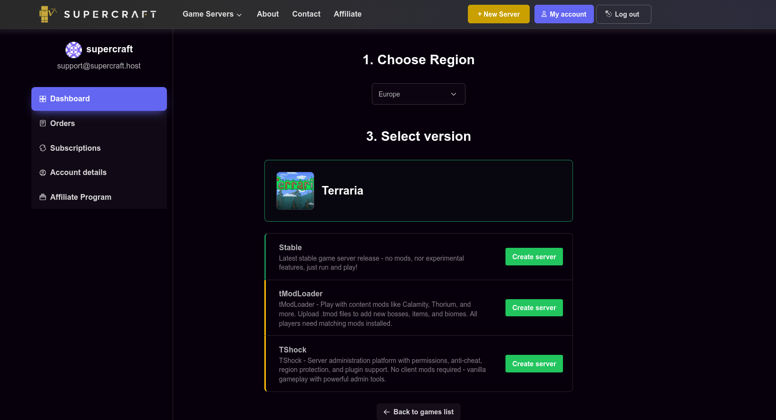Create server for Stable version
The image size is (776, 420).
(x=534, y=257)
